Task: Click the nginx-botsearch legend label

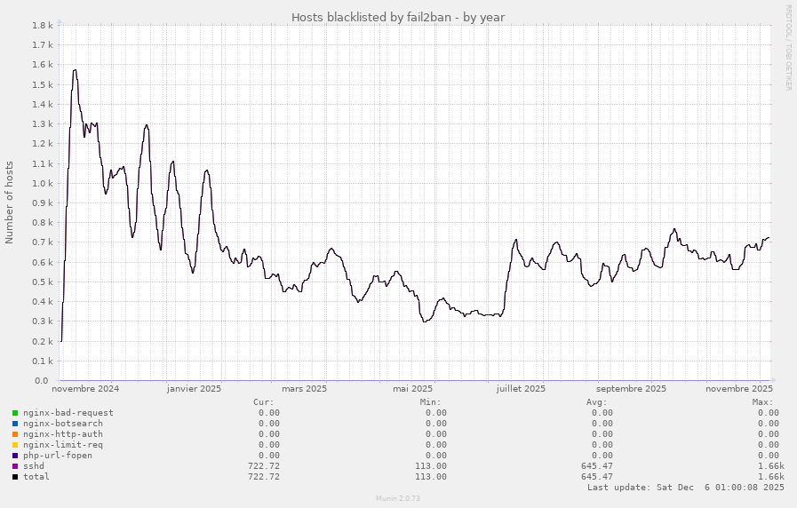Action: 62,424
